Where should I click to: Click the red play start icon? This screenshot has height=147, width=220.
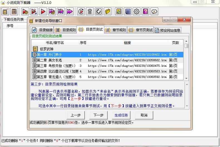[x=43, y=11]
